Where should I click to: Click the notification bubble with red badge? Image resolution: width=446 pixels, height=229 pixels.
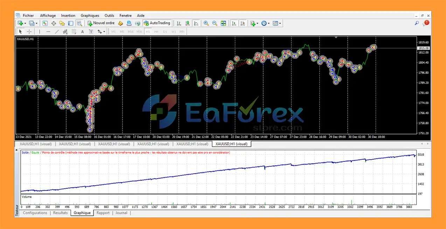(425, 23)
